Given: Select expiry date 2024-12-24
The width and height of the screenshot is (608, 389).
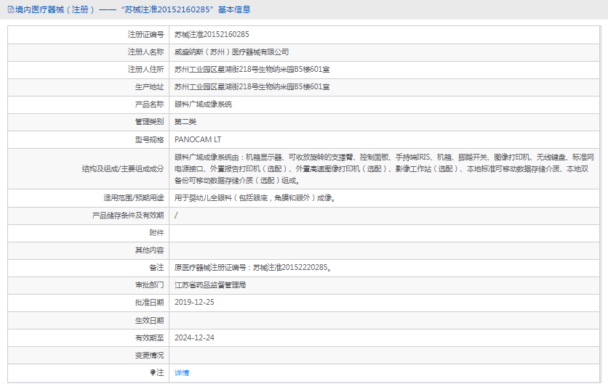Looking at the screenshot, I should [x=194, y=338].
